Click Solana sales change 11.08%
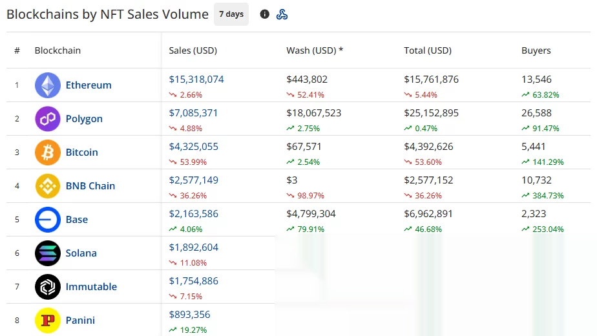Viewport: 597px width, 336px height. [x=188, y=262]
